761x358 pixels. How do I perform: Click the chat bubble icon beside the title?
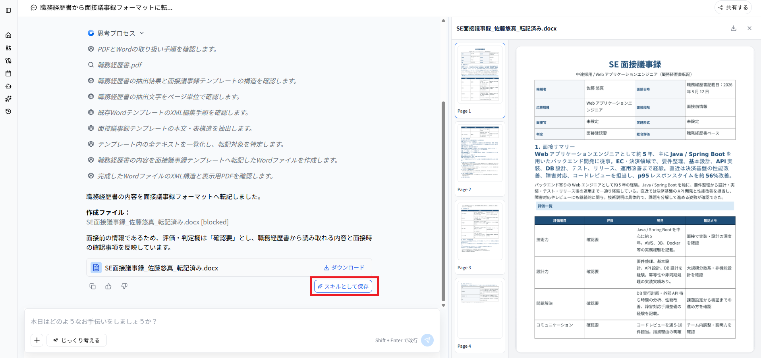34,8
